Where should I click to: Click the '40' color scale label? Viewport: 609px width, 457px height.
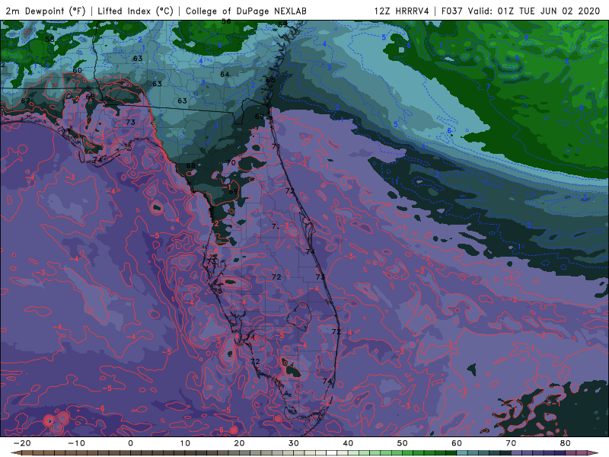348,443
